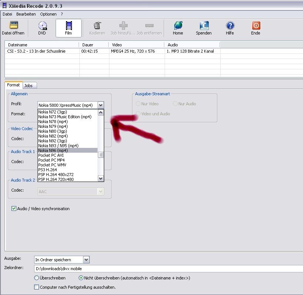The height and width of the screenshot is (295, 303).
Task: Choose Nokia N79 (mp4) profile
Action: point(67,126)
